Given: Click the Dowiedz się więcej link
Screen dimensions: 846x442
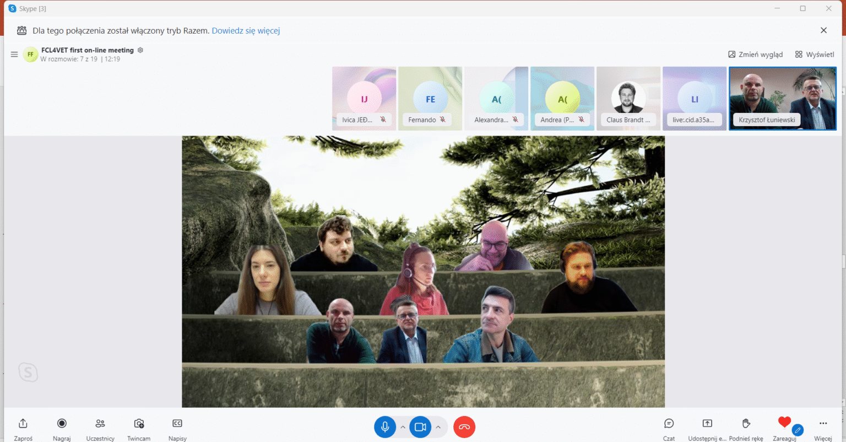Looking at the screenshot, I should pos(246,31).
